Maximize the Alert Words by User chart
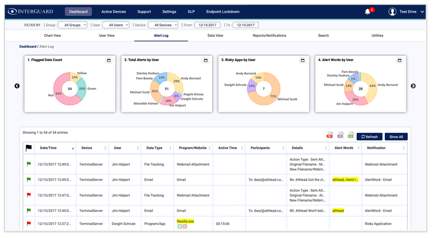Screen dimensions: 433x238 click(x=399, y=60)
